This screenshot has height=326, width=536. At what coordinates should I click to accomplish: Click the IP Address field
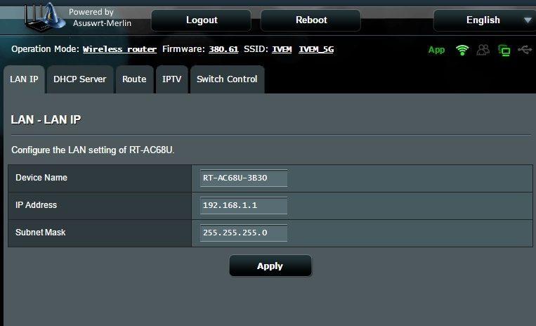pos(243,205)
